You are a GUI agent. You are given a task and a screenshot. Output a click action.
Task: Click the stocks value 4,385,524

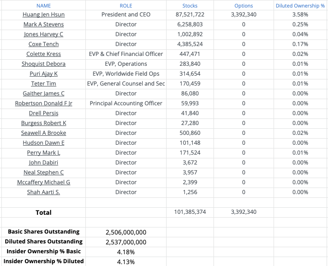tap(190, 44)
